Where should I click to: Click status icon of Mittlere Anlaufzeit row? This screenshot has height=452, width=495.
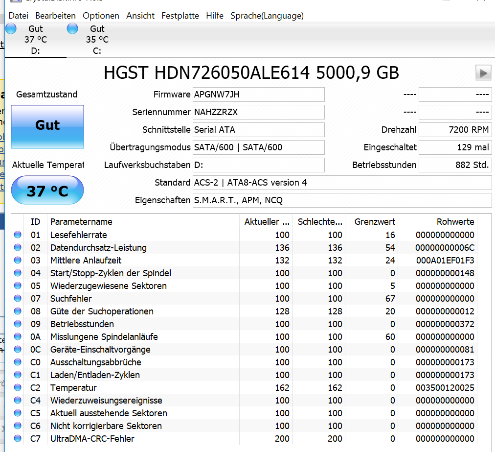pos(18,260)
